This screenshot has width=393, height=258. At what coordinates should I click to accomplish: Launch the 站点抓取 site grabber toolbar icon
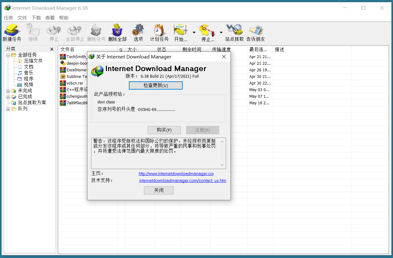tap(235, 30)
